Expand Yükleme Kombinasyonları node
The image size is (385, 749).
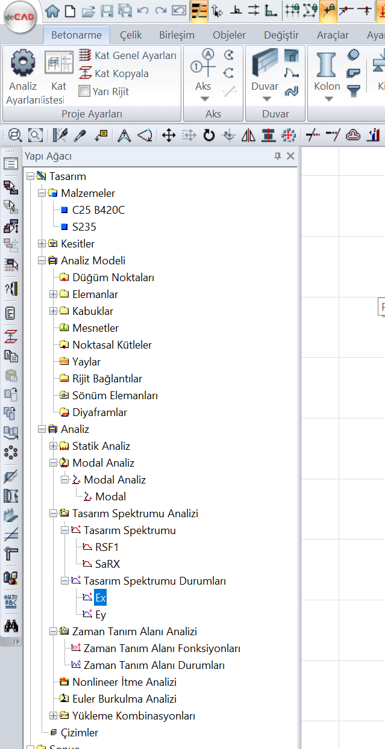click(x=53, y=716)
